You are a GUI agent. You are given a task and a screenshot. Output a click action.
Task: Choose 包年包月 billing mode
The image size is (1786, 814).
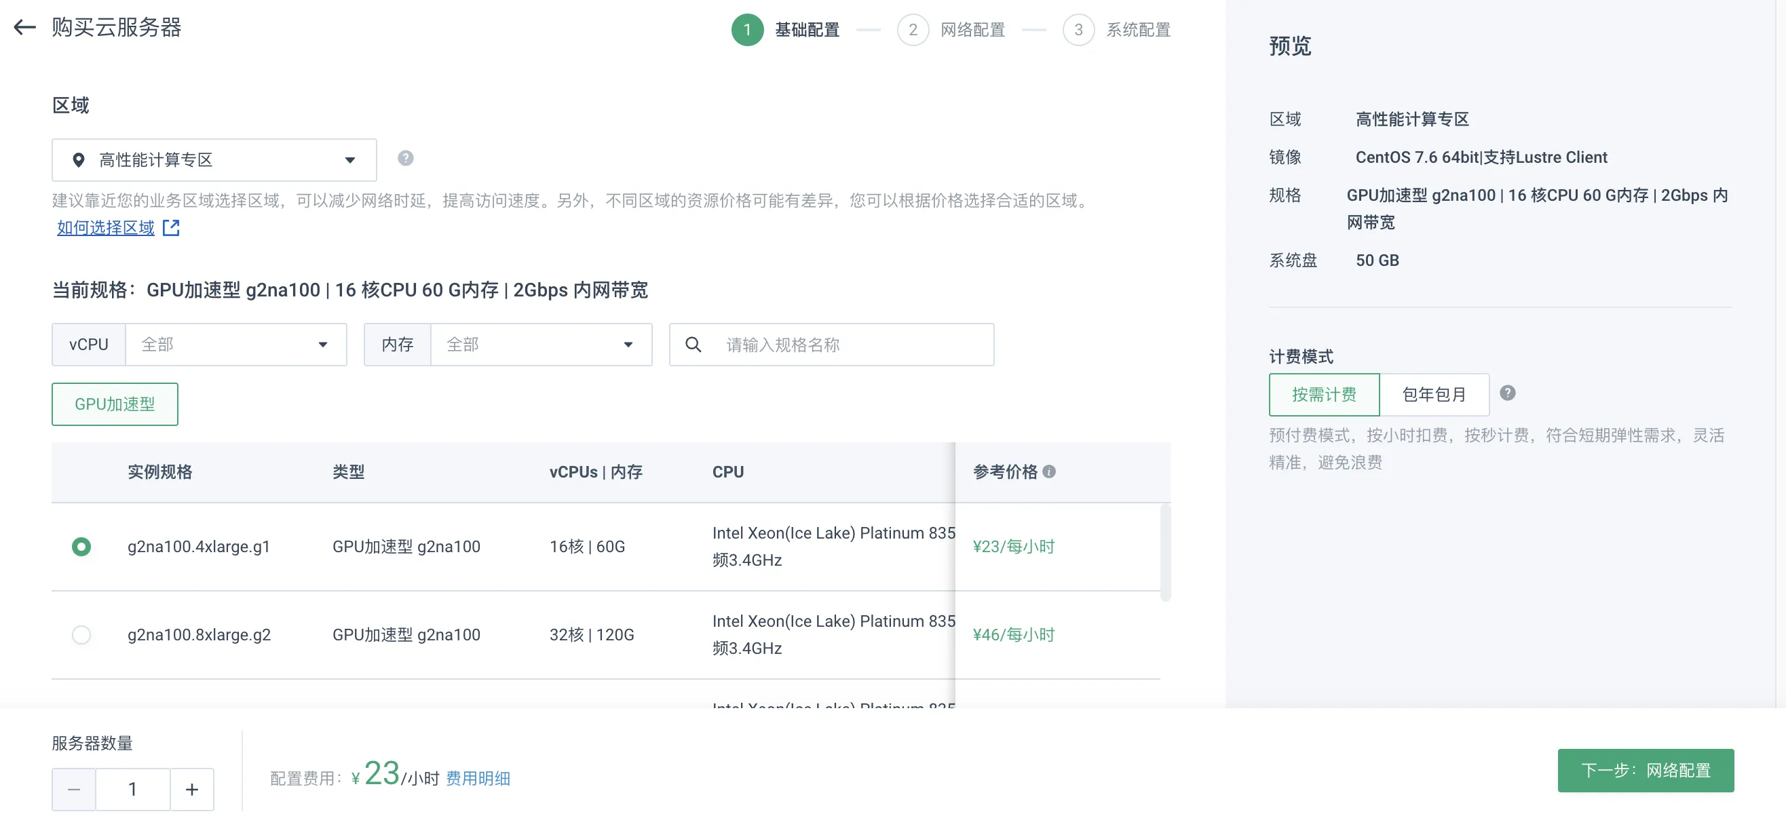pyautogui.click(x=1434, y=395)
